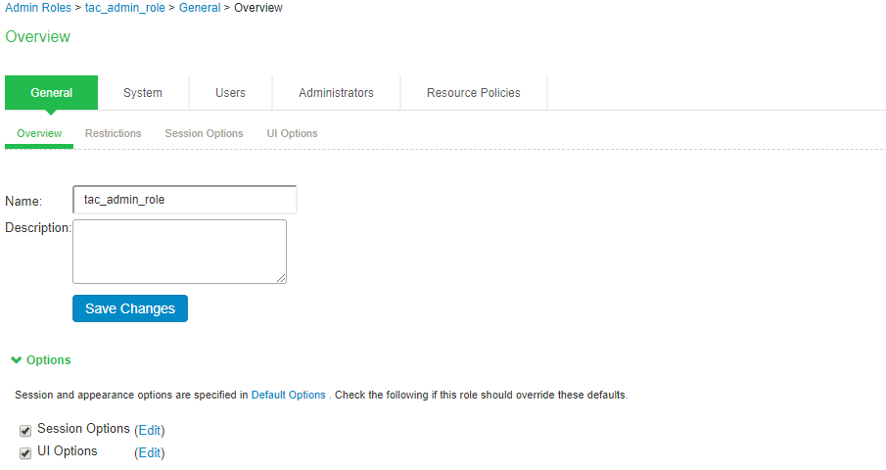Open the General tab
The height and width of the screenshot is (470, 886).
(51, 93)
